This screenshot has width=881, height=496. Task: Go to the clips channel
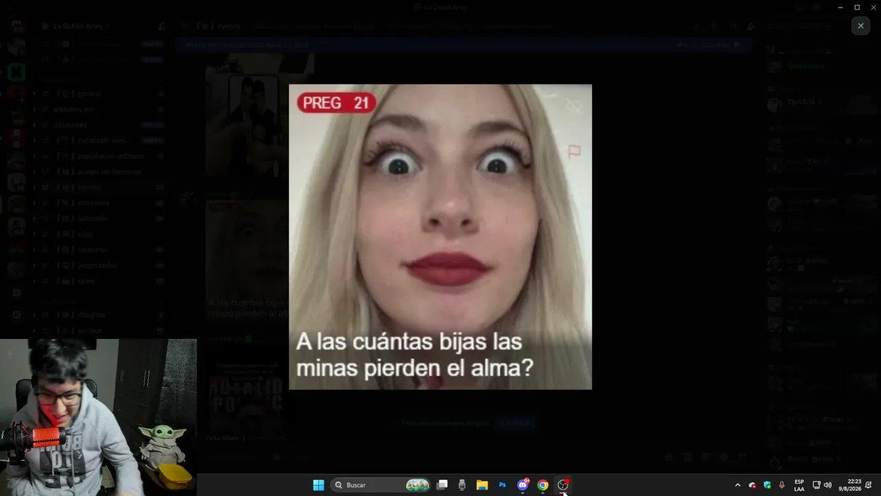click(x=100, y=234)
